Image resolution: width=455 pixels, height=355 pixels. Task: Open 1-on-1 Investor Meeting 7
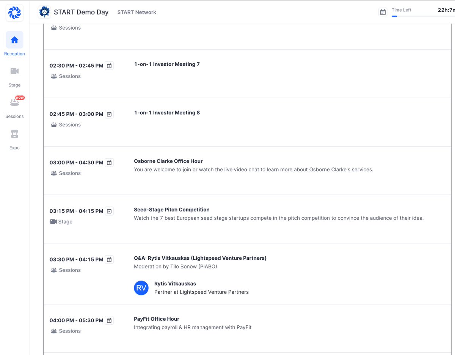(167, 64)
